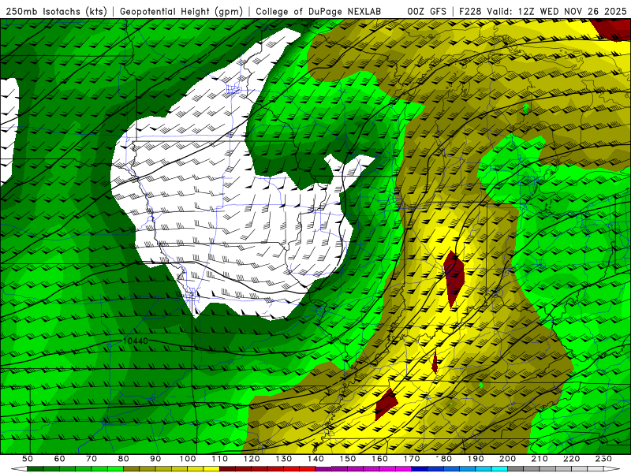Click the 230 knot legend value
The width and height of the screenshot is (631, 473).
603,459
